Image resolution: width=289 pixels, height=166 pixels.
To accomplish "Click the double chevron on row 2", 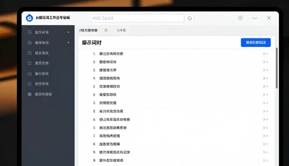I will click(265, 62).
